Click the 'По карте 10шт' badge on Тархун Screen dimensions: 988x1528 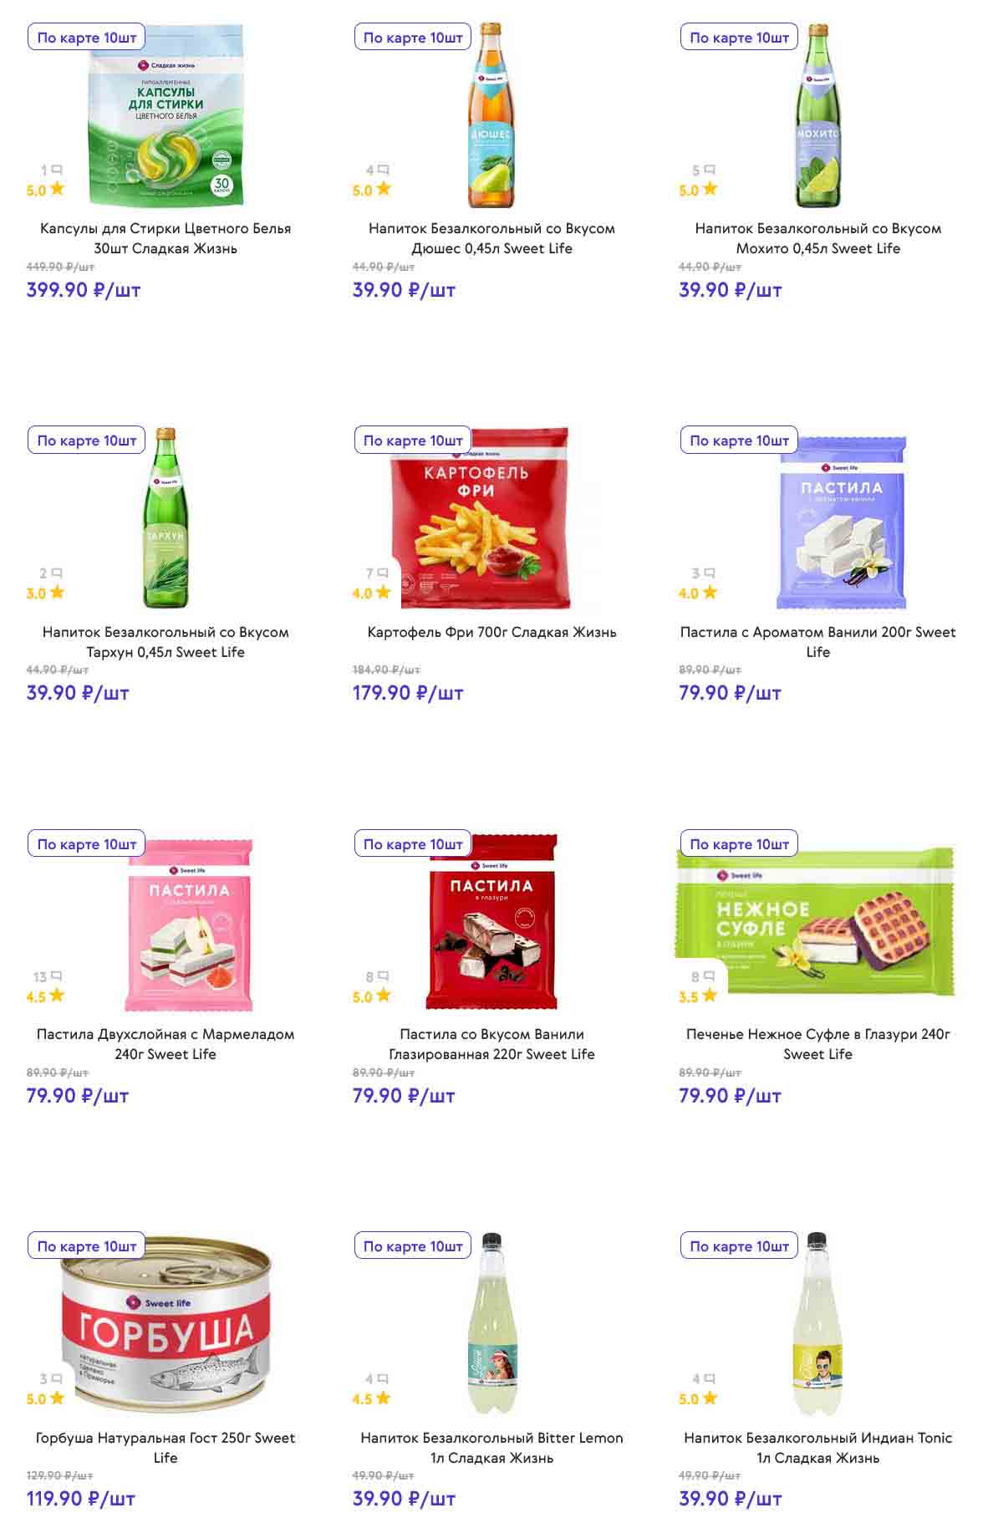point(87,441)
